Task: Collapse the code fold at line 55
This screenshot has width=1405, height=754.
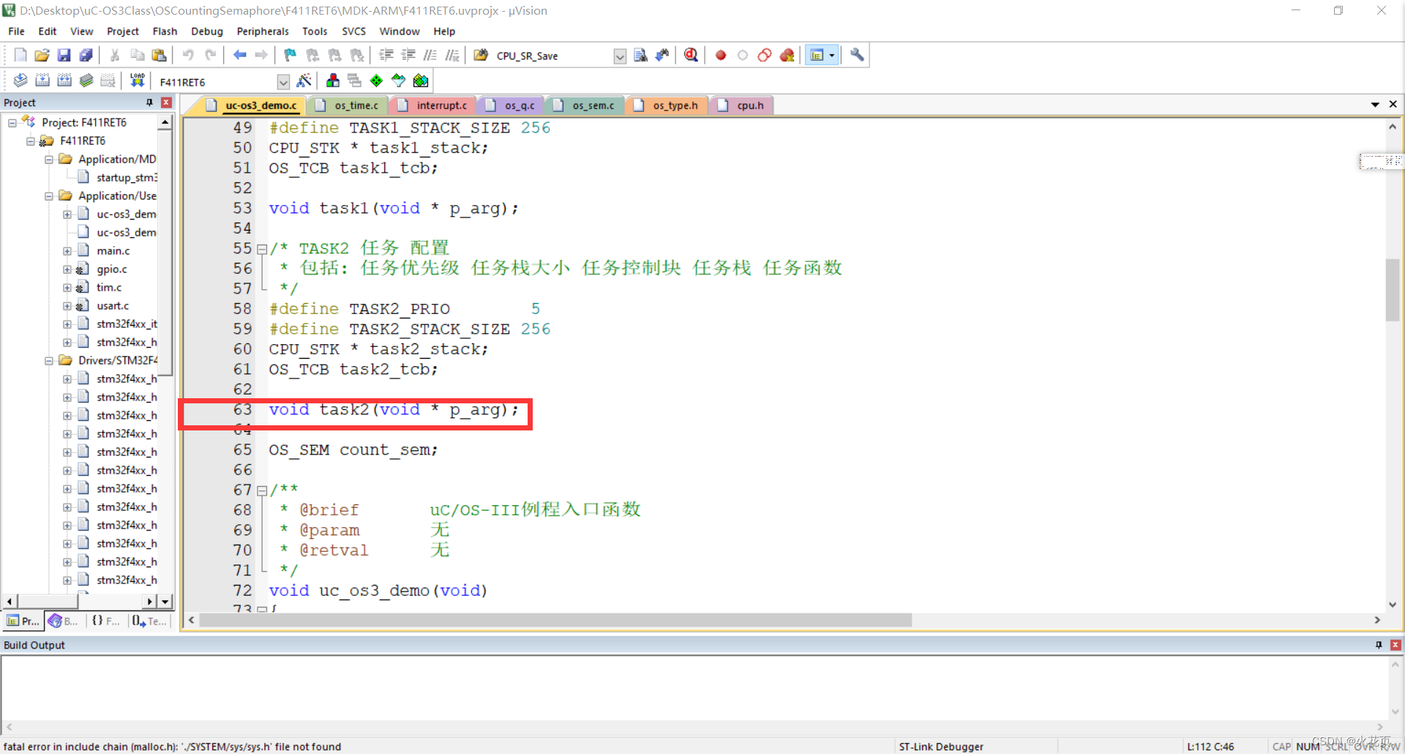Action: pyautogui.click(x=261, y=250)
